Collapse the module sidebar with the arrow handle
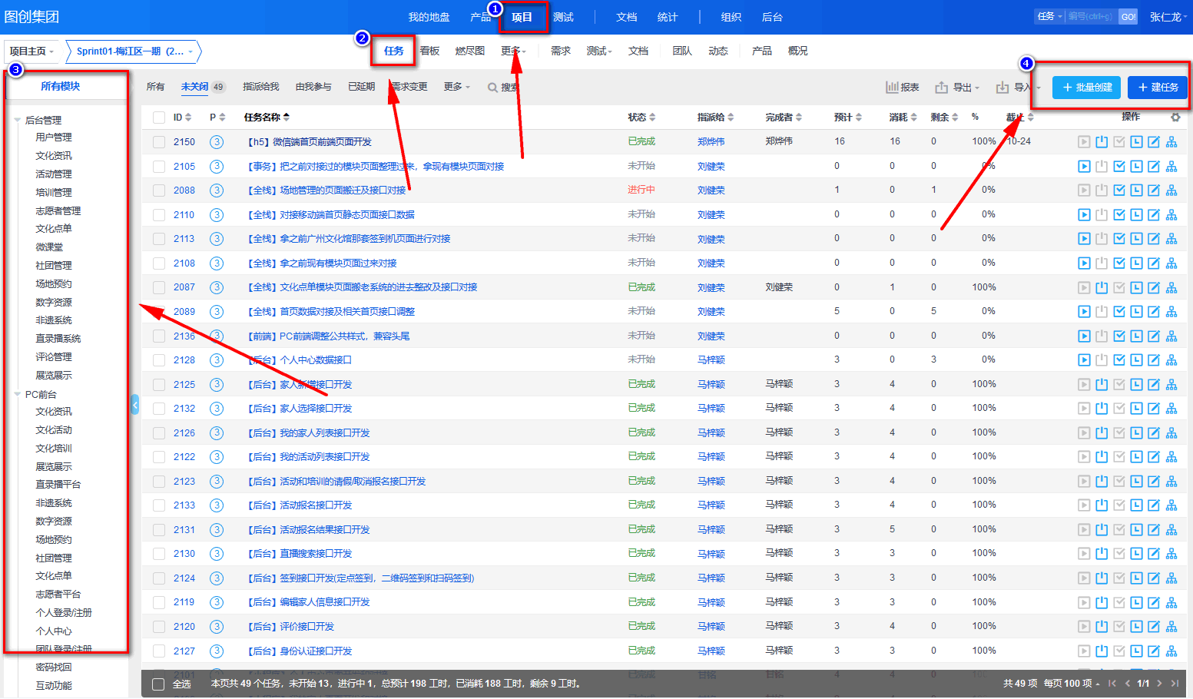Screen dimensions: 1193x699 click(x=135, y=404)
